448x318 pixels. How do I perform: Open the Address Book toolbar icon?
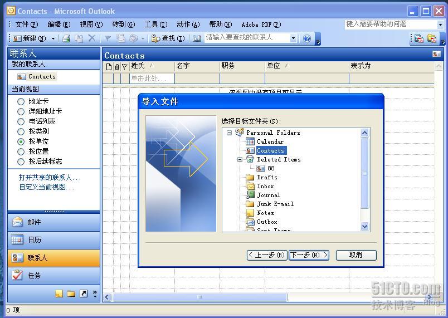(197, 38)
